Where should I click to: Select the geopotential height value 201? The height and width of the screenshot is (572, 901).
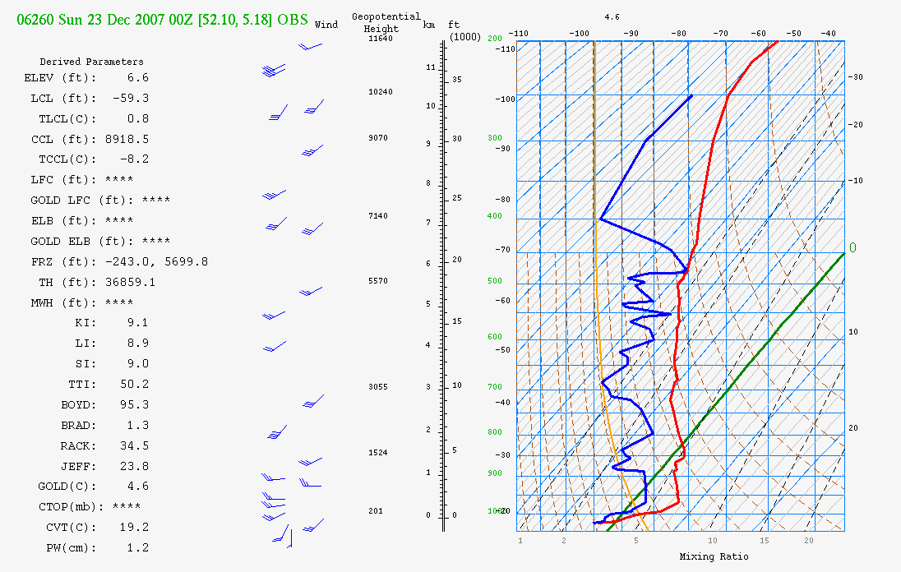pyautogui.click(x=376, y=511)
